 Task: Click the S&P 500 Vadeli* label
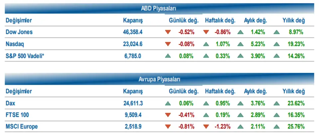coord(25,56)
